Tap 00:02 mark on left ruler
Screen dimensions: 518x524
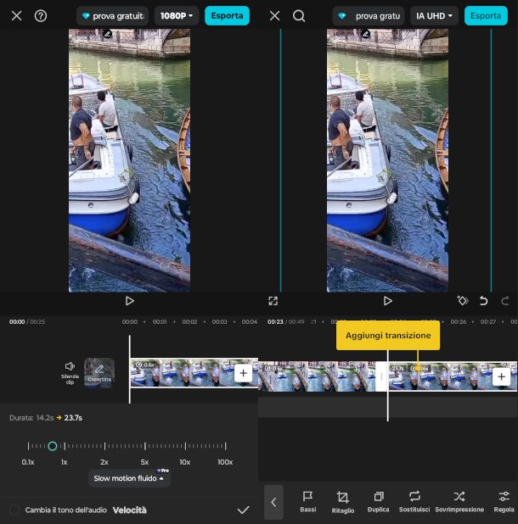pos(189,322)
